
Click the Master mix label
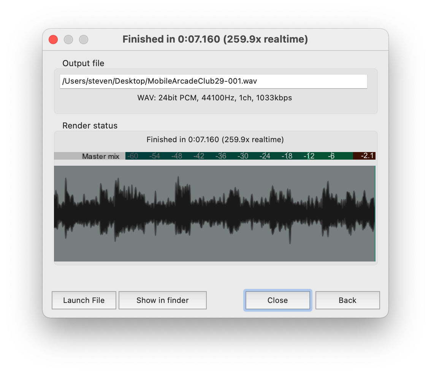coord(100,156)
